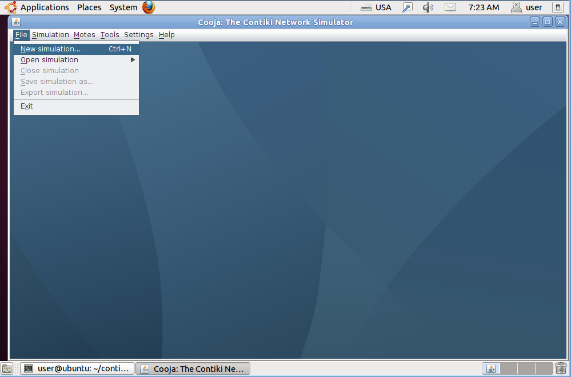Select Exit in the File menu
The width and height of the screenshot is (571, 377).
click(x=76, y=106)
